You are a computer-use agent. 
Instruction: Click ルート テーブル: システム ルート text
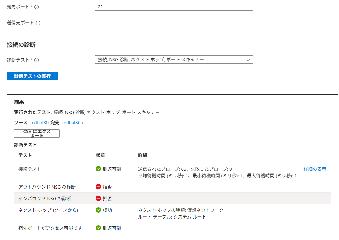pyautogui.click(x=172, y=217)
